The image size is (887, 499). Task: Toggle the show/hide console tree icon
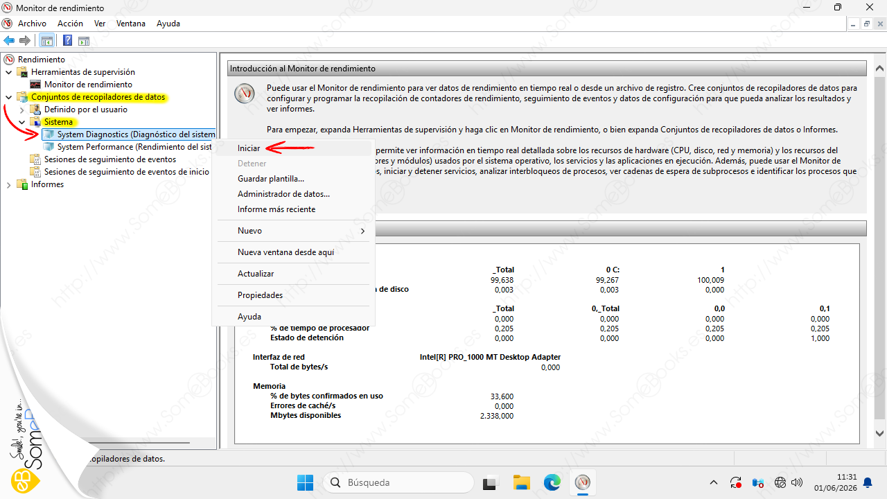point(47,40)
